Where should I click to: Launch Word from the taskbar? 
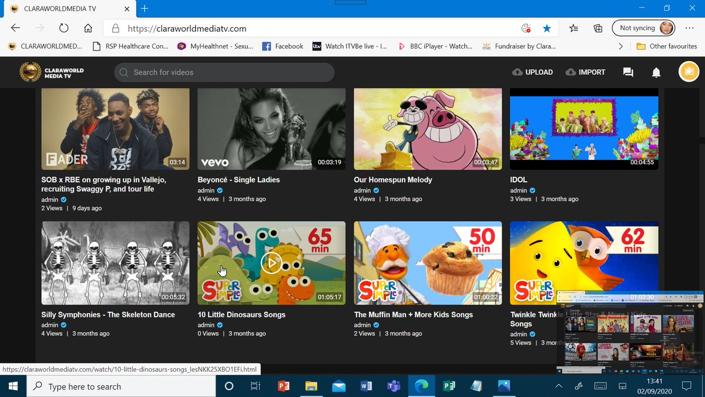367,386
